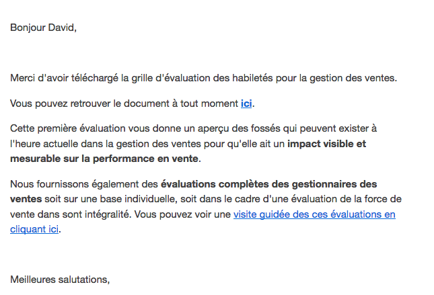The image size is (434, 295).
Task: Follow the 'visite guidée des ces évaluations en' link
Action: pyautogui.click(x=314, y=214)
